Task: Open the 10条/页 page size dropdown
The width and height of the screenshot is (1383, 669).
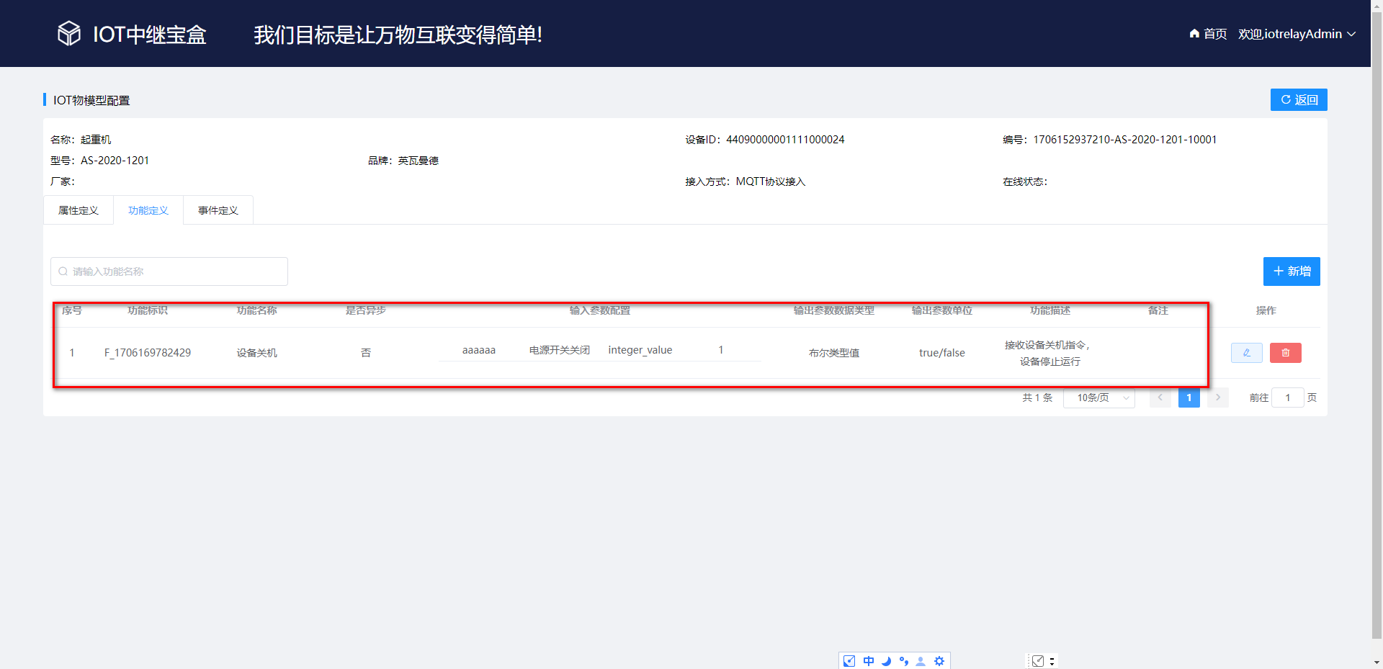Action: pyautogui.click(x=1098, y=398)
